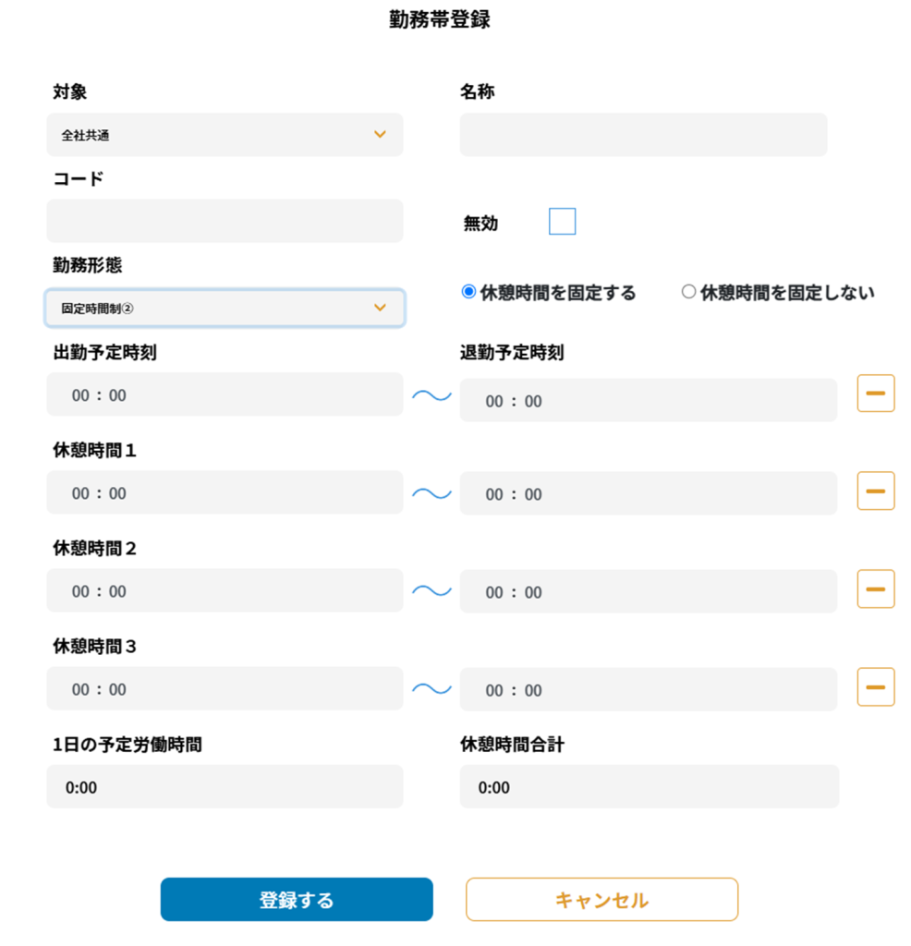Open the 固定時間制② work type dropdown

coord(225,308)
